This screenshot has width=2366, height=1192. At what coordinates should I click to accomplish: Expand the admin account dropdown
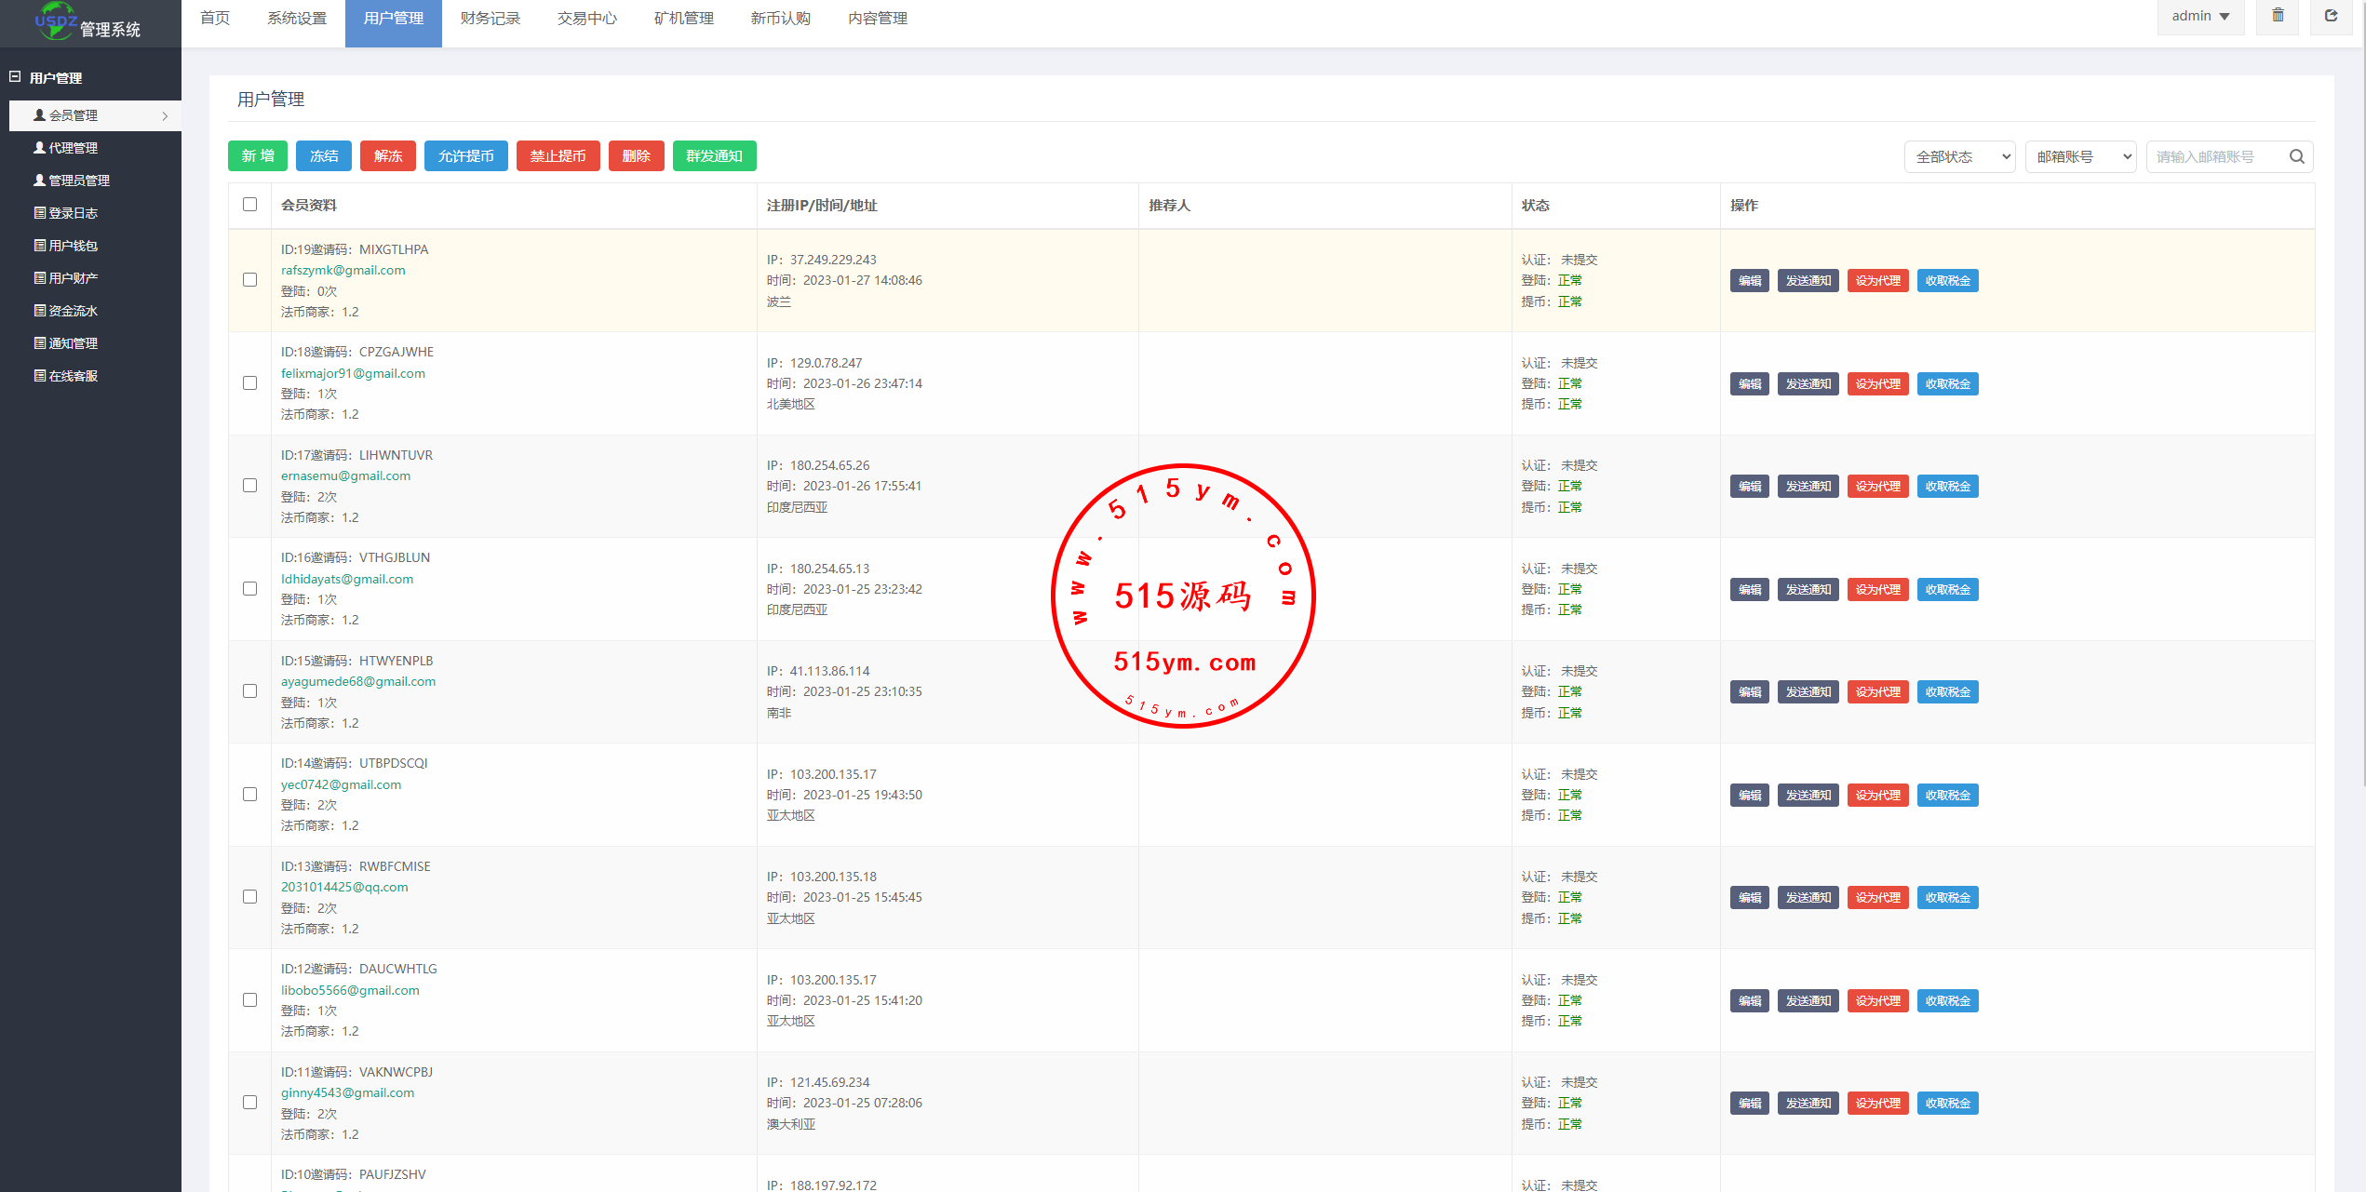[x=2200, y=16]
